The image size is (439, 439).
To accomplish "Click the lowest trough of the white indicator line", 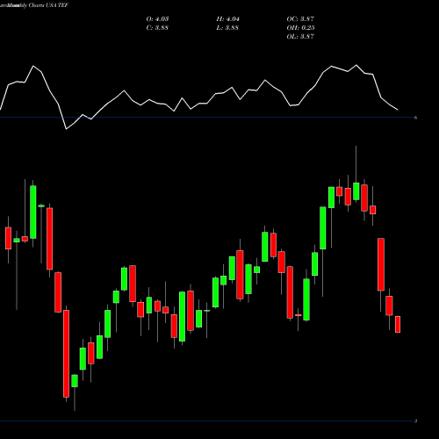I will 66,129.
